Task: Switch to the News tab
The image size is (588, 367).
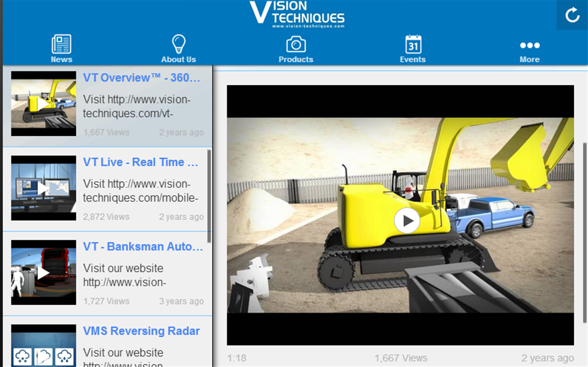Action: 61,59
